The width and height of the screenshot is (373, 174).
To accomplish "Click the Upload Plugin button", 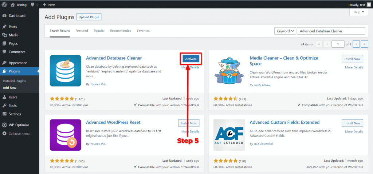I will (89, 17).
